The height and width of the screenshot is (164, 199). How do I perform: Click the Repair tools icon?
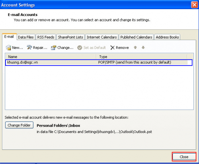[x=29, y=47]
